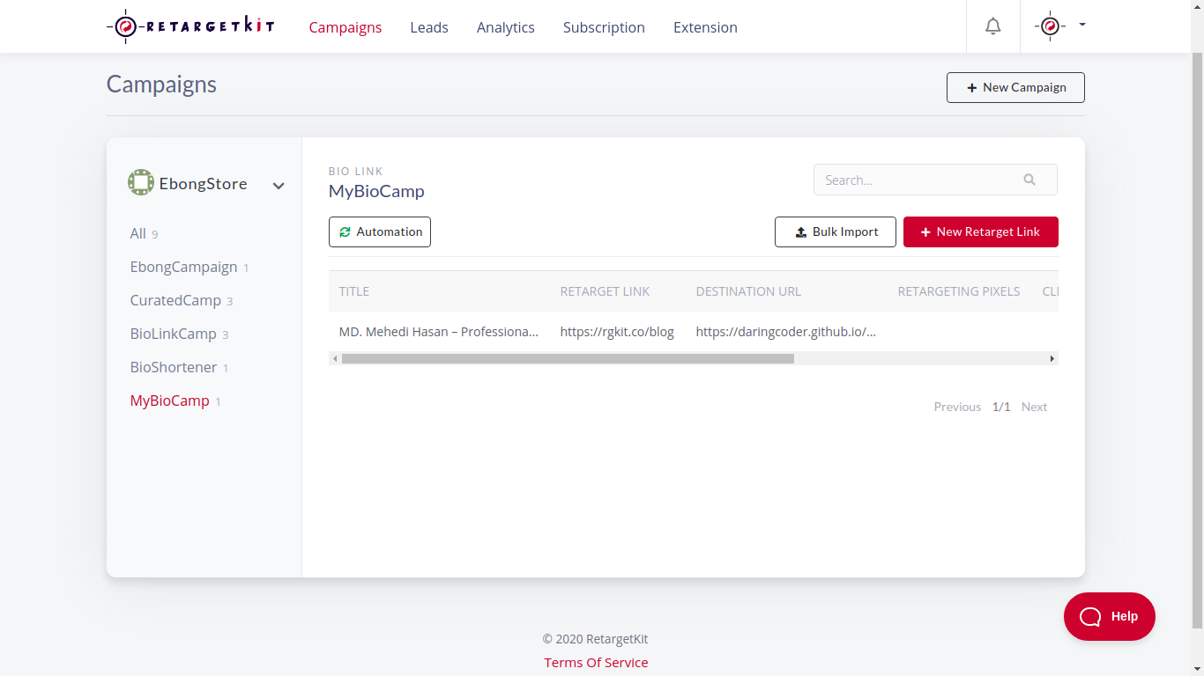
Task: Go to the Analytics tab
Action: pos(506,27)
